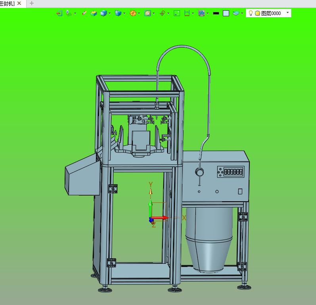The width and height of the screenshot is (316, 305).
Task: Click the green square window icon
Action: [177, 13]
